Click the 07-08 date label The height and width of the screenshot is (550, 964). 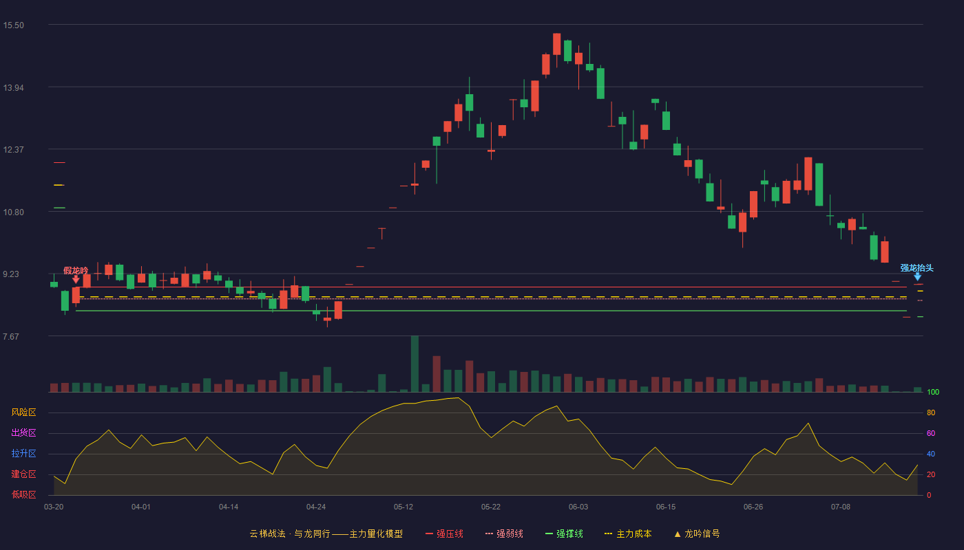pyautogui.click(x=841, y=507)
